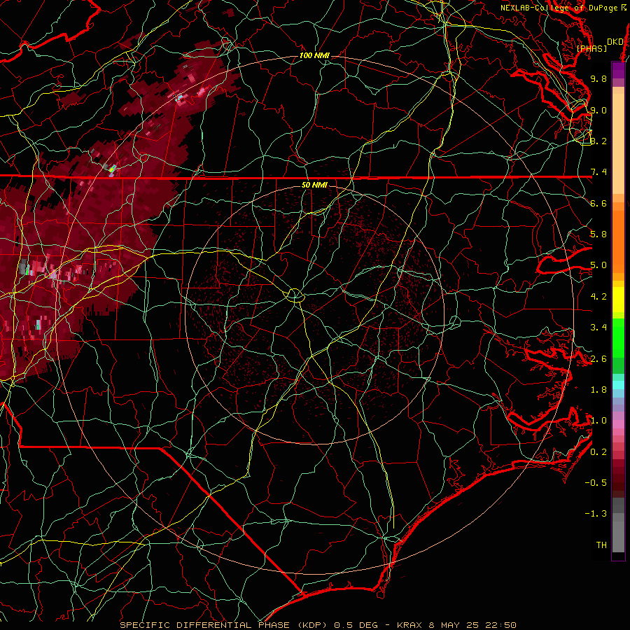Click the Specific Differential Phase caption at bottom
The image size is (630, 630).
(x=318, y=625)
